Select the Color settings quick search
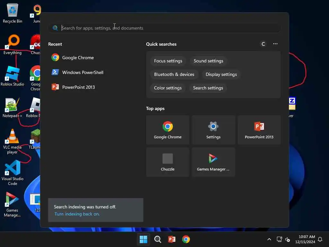The image size is (329, 247). [168, 88]
